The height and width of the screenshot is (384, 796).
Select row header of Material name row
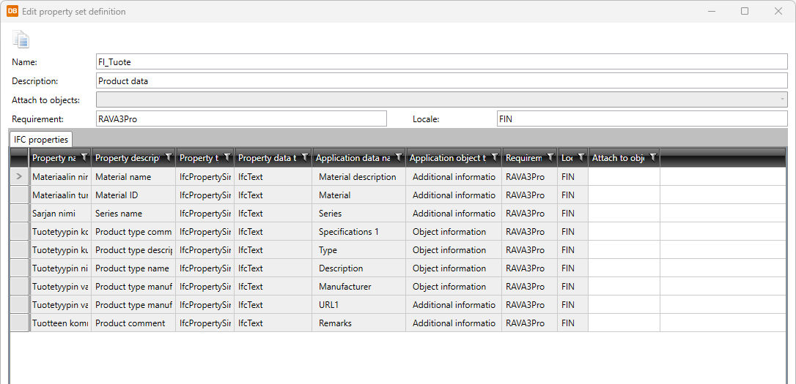coord(19,176)
